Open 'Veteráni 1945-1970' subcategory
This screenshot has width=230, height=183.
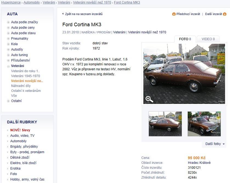[x=25, y=76]
